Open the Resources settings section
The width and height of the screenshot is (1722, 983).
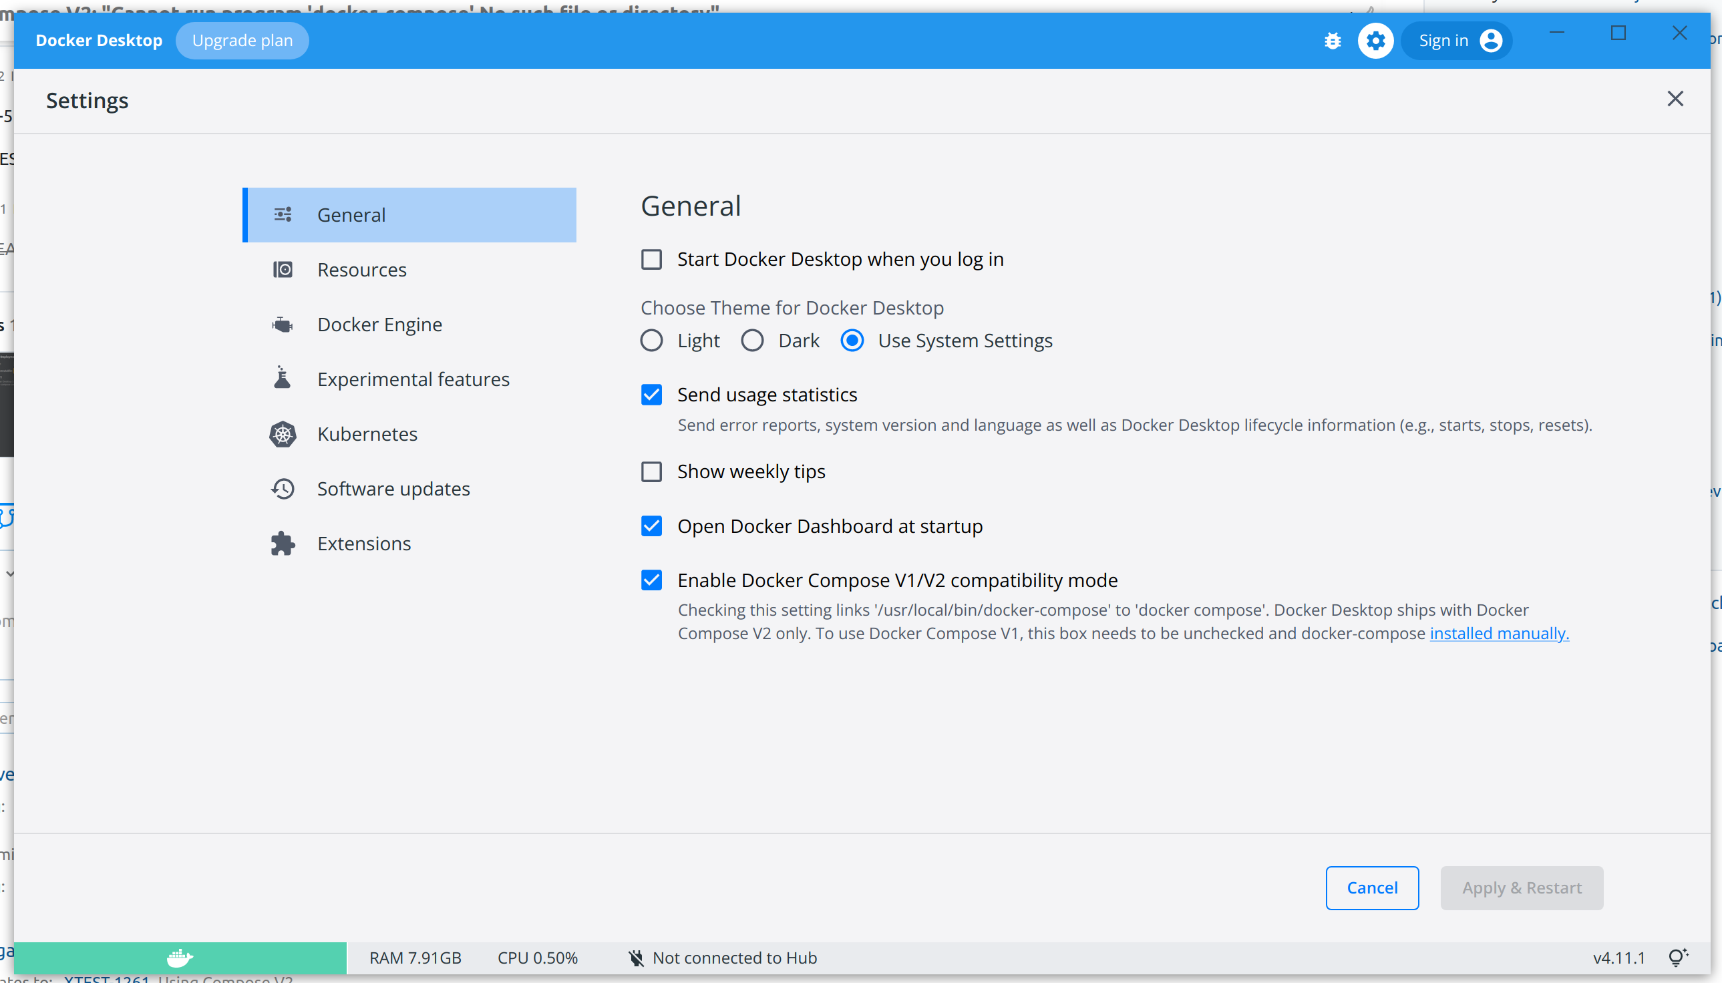pyautogui.click(x=362, y=270)
